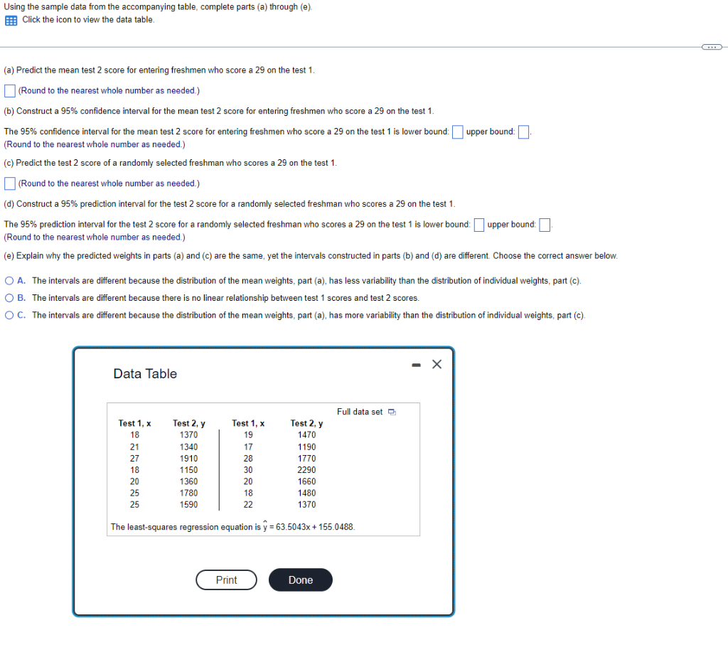Click the ellipsis options pill near the divider

(712, 46)
